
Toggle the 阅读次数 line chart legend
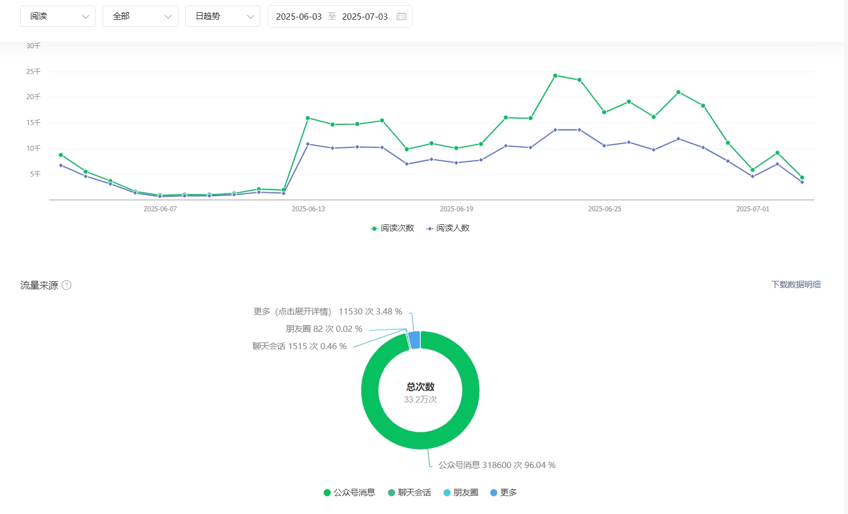click(x=392, y=228)
